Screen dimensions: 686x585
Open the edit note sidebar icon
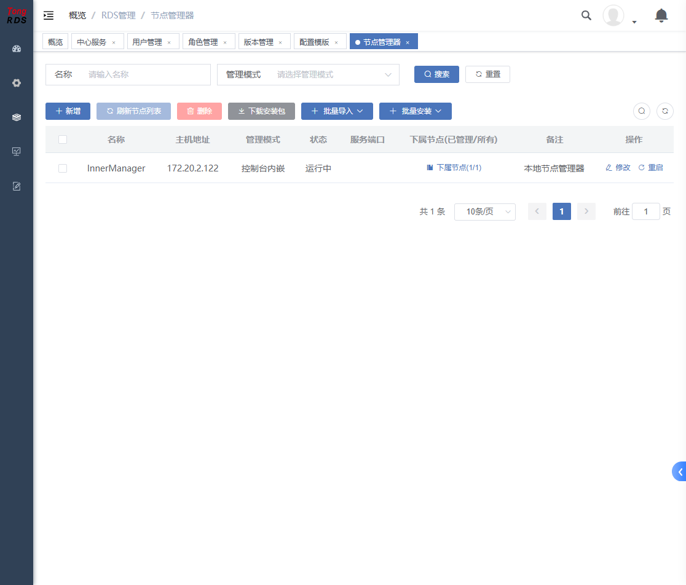17,186
